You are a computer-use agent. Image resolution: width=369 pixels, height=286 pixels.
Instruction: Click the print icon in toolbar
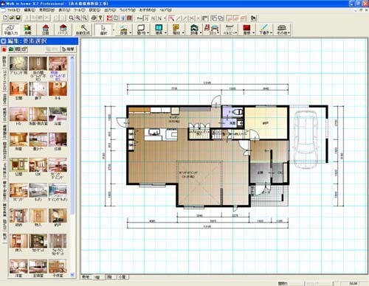pos(94,18)
